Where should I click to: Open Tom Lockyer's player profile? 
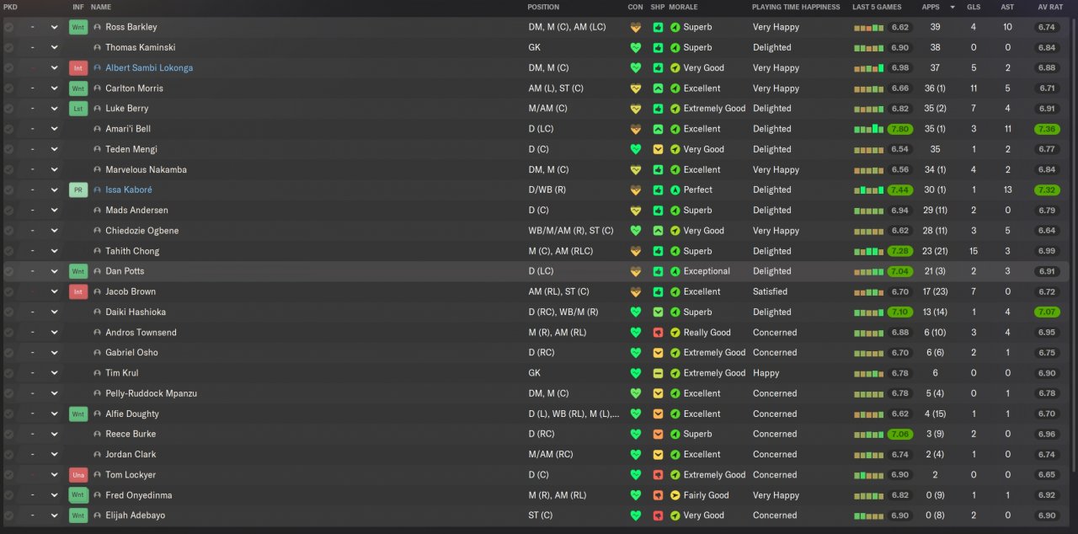[x=131, y=475]
